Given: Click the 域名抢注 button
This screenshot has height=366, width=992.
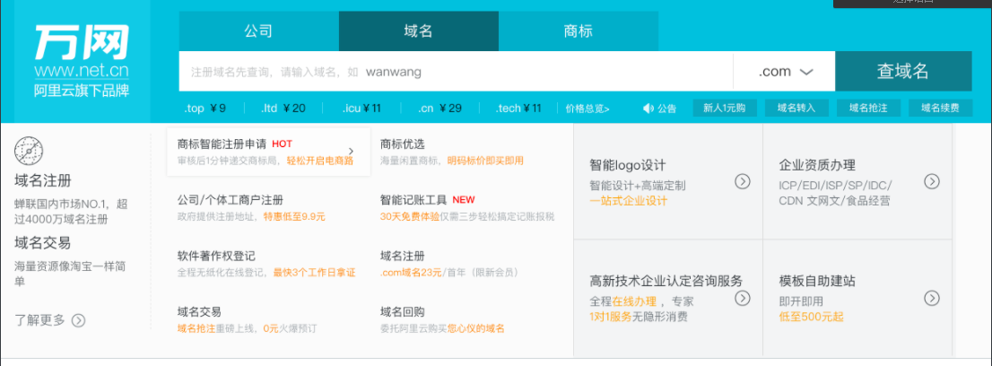Looking at the screenshot, I should pos(868,109).
